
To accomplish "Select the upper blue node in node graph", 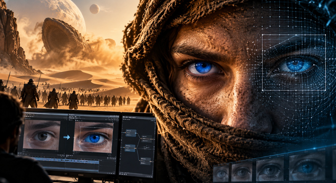I will [131, 133].
